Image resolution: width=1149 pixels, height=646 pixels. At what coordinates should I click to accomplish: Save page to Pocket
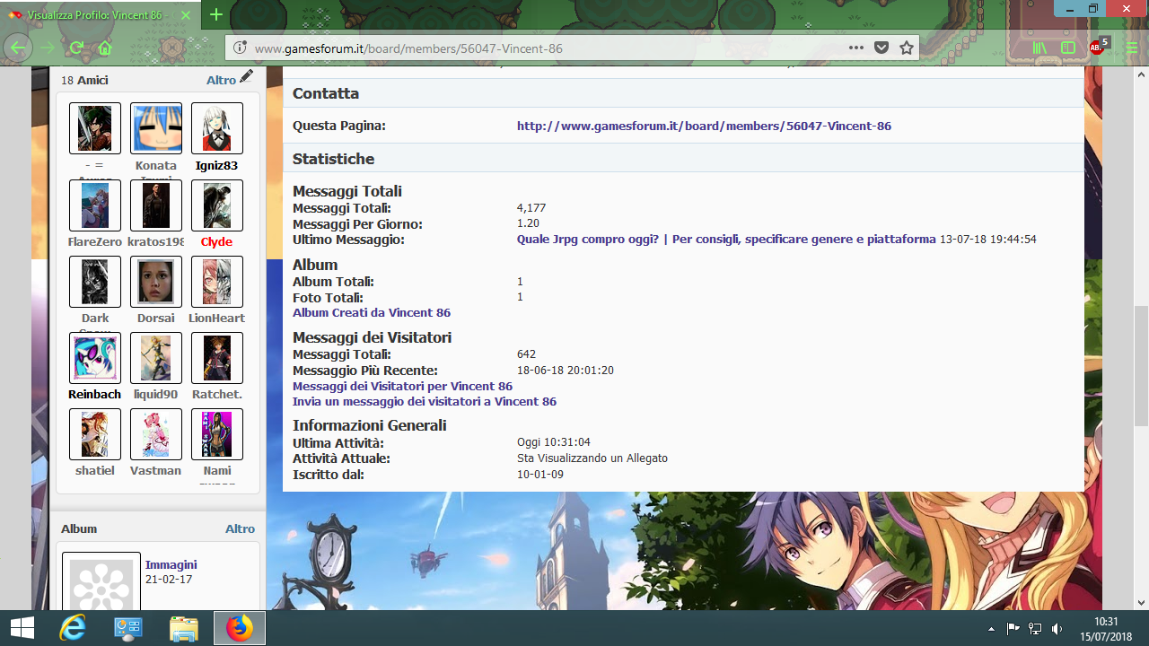(881, 48)
